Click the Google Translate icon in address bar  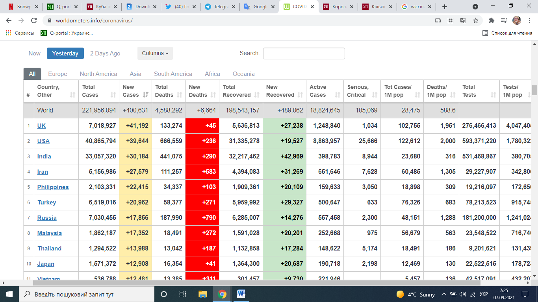pos(463,20)
